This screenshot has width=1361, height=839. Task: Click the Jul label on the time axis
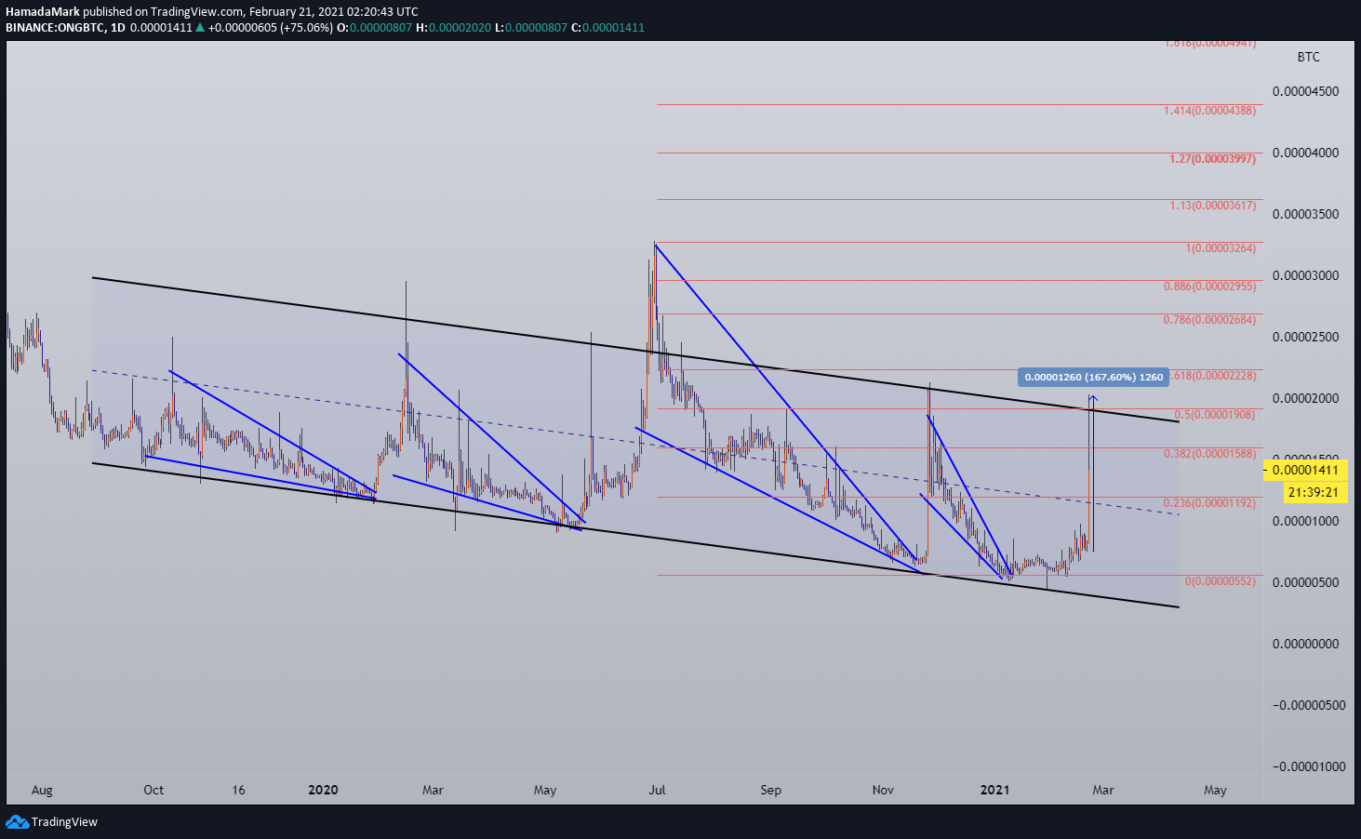tap(657, 790)
